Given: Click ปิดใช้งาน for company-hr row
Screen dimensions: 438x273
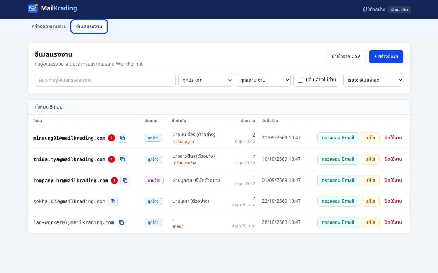Looking at the screenshot, I should point(393,181).
